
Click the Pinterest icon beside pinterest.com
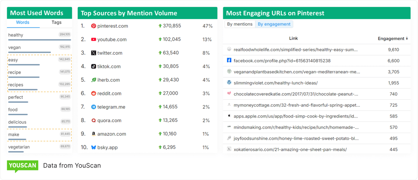pyautogui.click(x=93, y=26)
